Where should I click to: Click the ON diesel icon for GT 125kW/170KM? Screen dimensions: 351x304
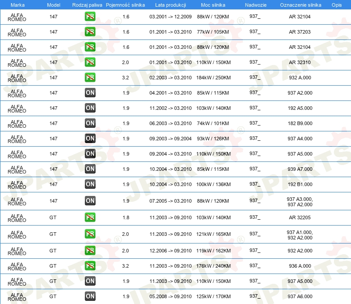(90, 296)
